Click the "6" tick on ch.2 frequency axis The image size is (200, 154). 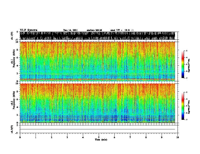coord(18,99)
